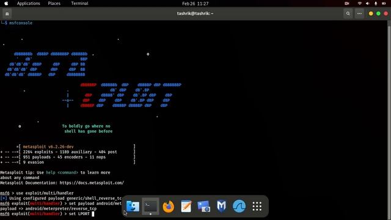The height and width of the screenshot is (220, 391).
Task: Open new tab button in terminal header
Action: [x=7, y=13]
